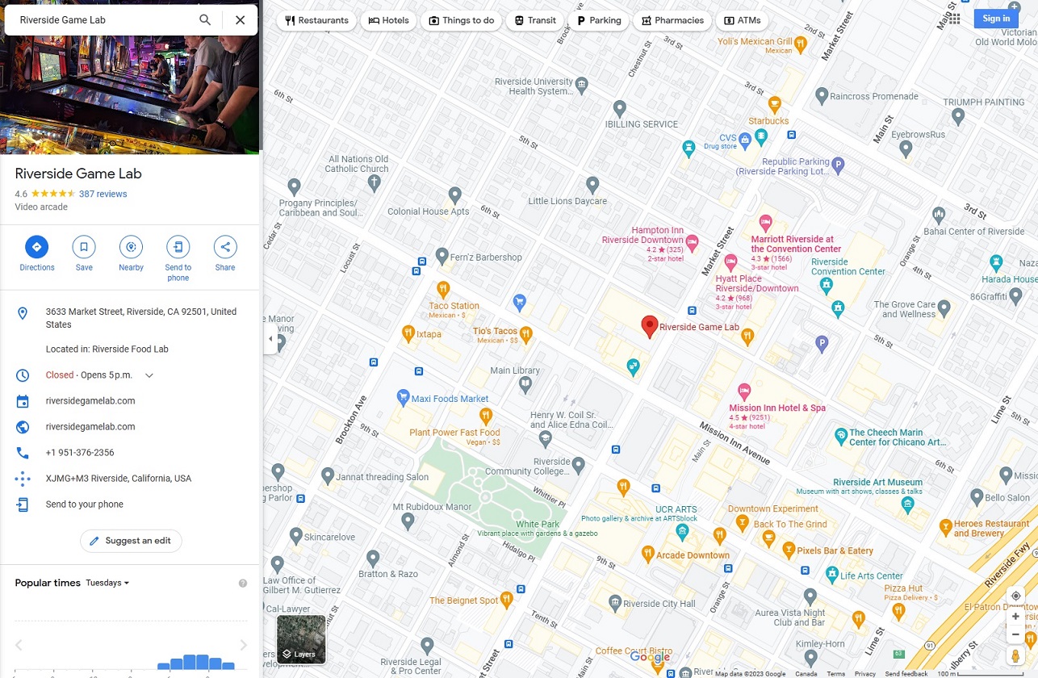Image resolution: width=1038 pixels, height=678 pixels.
Task: Show your location on the map
Action: point(1015,596)
